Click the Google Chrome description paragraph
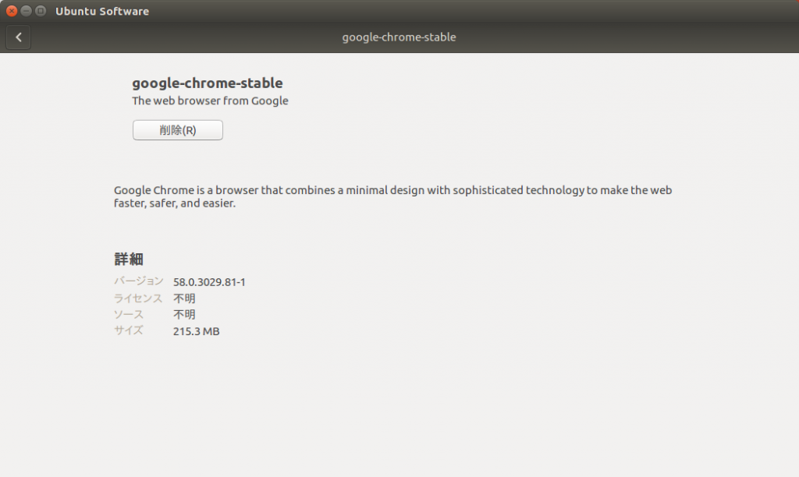The image size is (799, 477). point(393,196)
